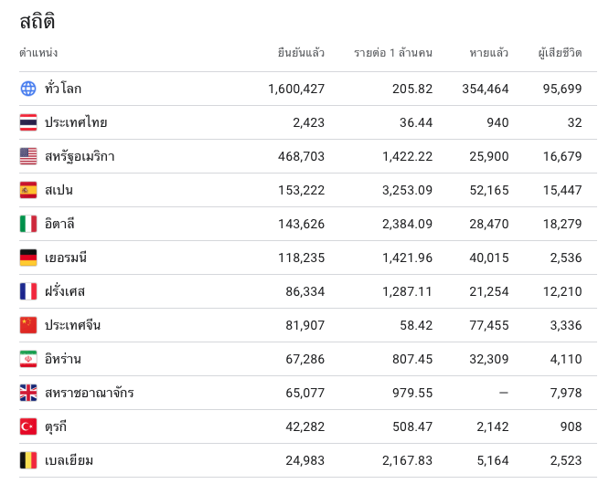Viewport: 609px width, 484px height.
Task: Click the Iran flag icon
Action: point(28,359)
